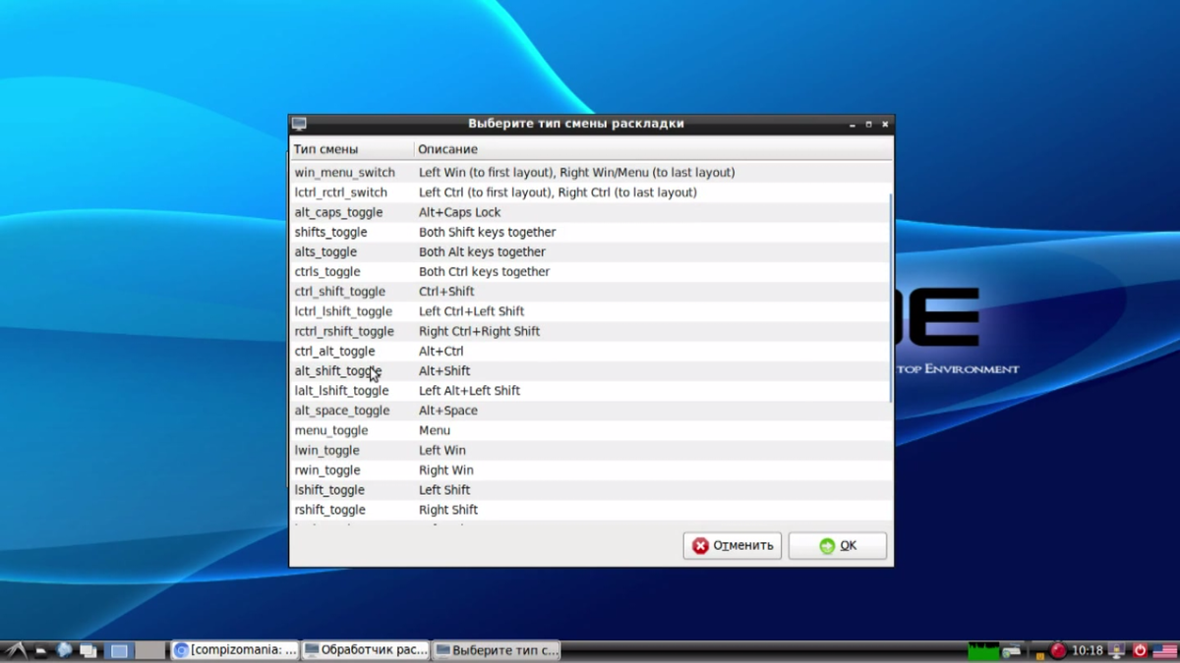Click the 'Left Alt+Left Shift' description

(469, 391)
